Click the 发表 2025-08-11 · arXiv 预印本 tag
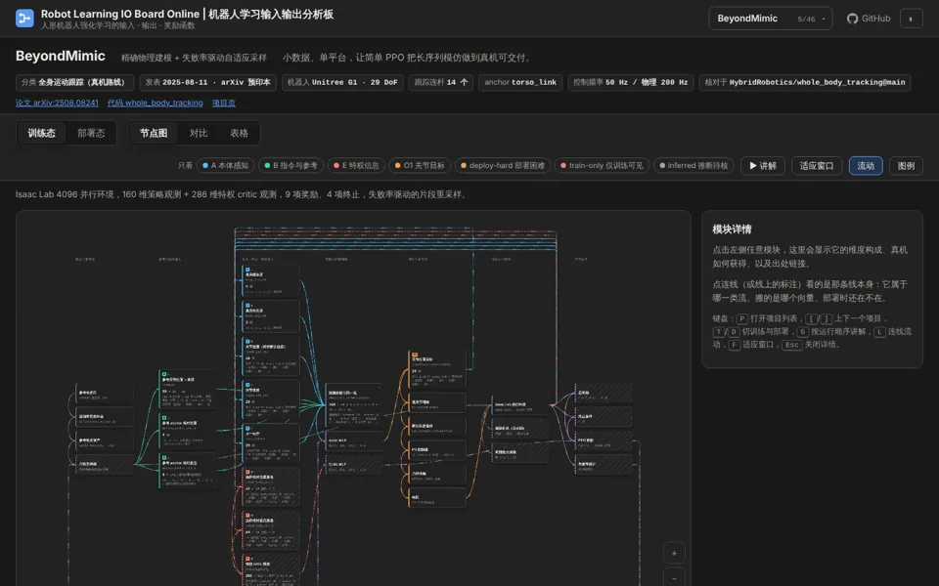The height and width of the screenshot is (586, 939). 207,82
